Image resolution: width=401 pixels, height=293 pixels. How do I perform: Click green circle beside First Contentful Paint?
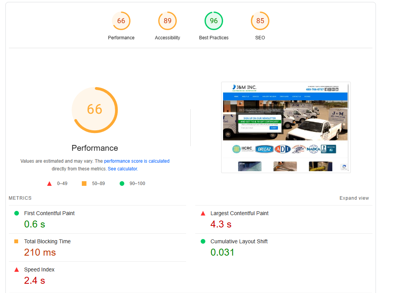tap(17, 213)
